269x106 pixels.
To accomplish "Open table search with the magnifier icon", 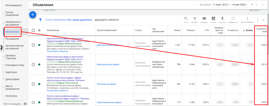I will pos(186,19).
